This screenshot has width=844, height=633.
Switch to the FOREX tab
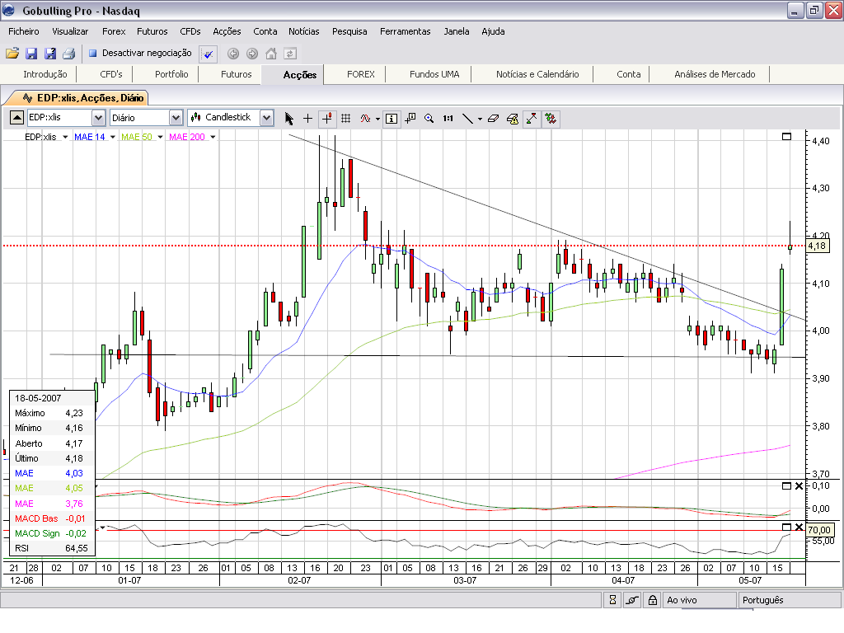360,74
